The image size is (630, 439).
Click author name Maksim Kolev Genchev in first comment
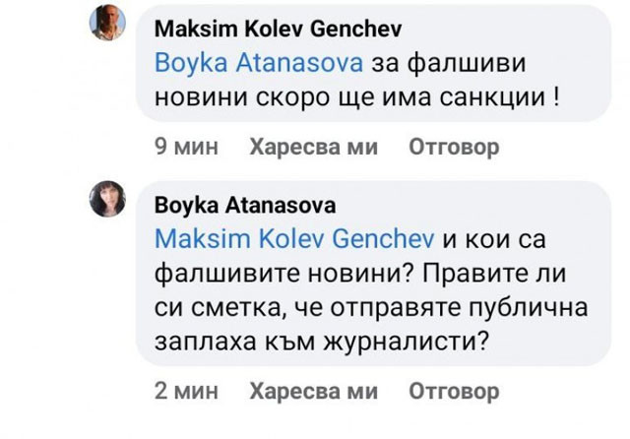(278, 29)
